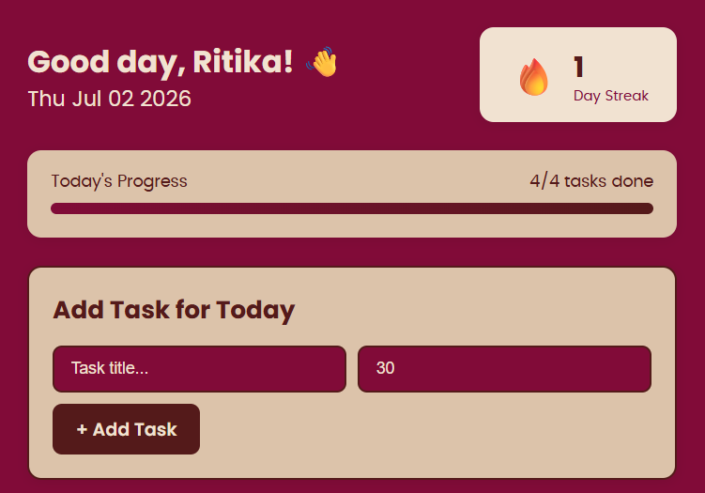The width and height of the screenshot is (705, 493).
Task: Click the flame streak icon
Action: (x=534, y=77)
